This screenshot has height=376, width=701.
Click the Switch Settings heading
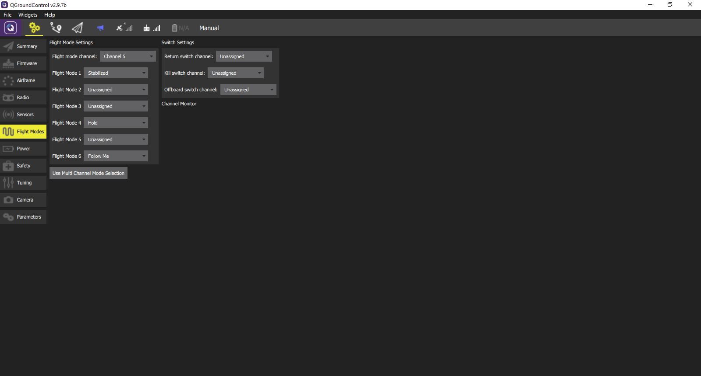tap(178, 42)
